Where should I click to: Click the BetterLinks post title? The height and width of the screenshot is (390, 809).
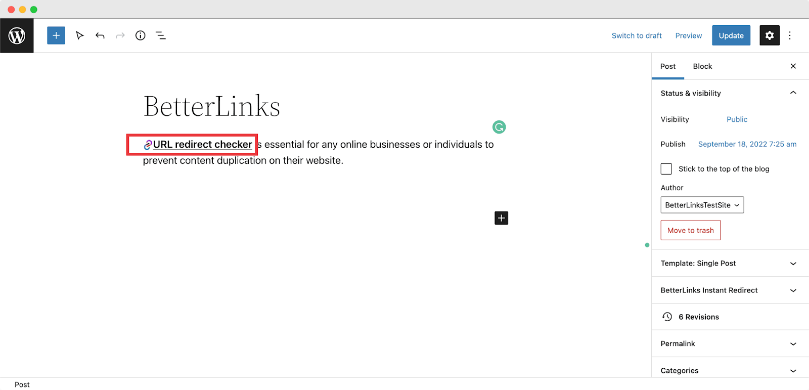point(212,106)
